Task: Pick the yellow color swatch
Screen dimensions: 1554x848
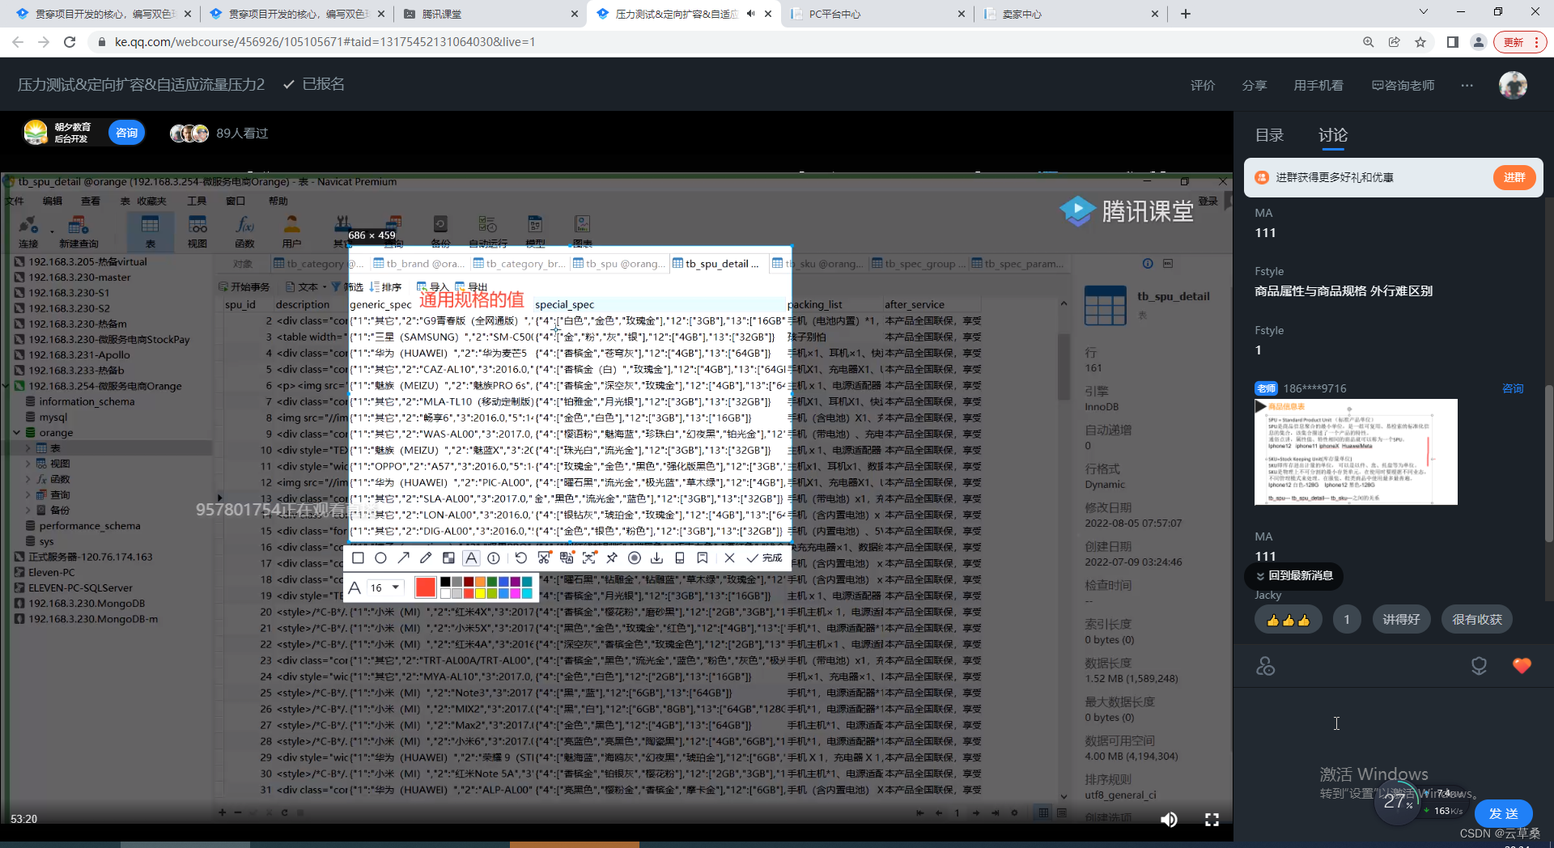Action: pos(480,593)
